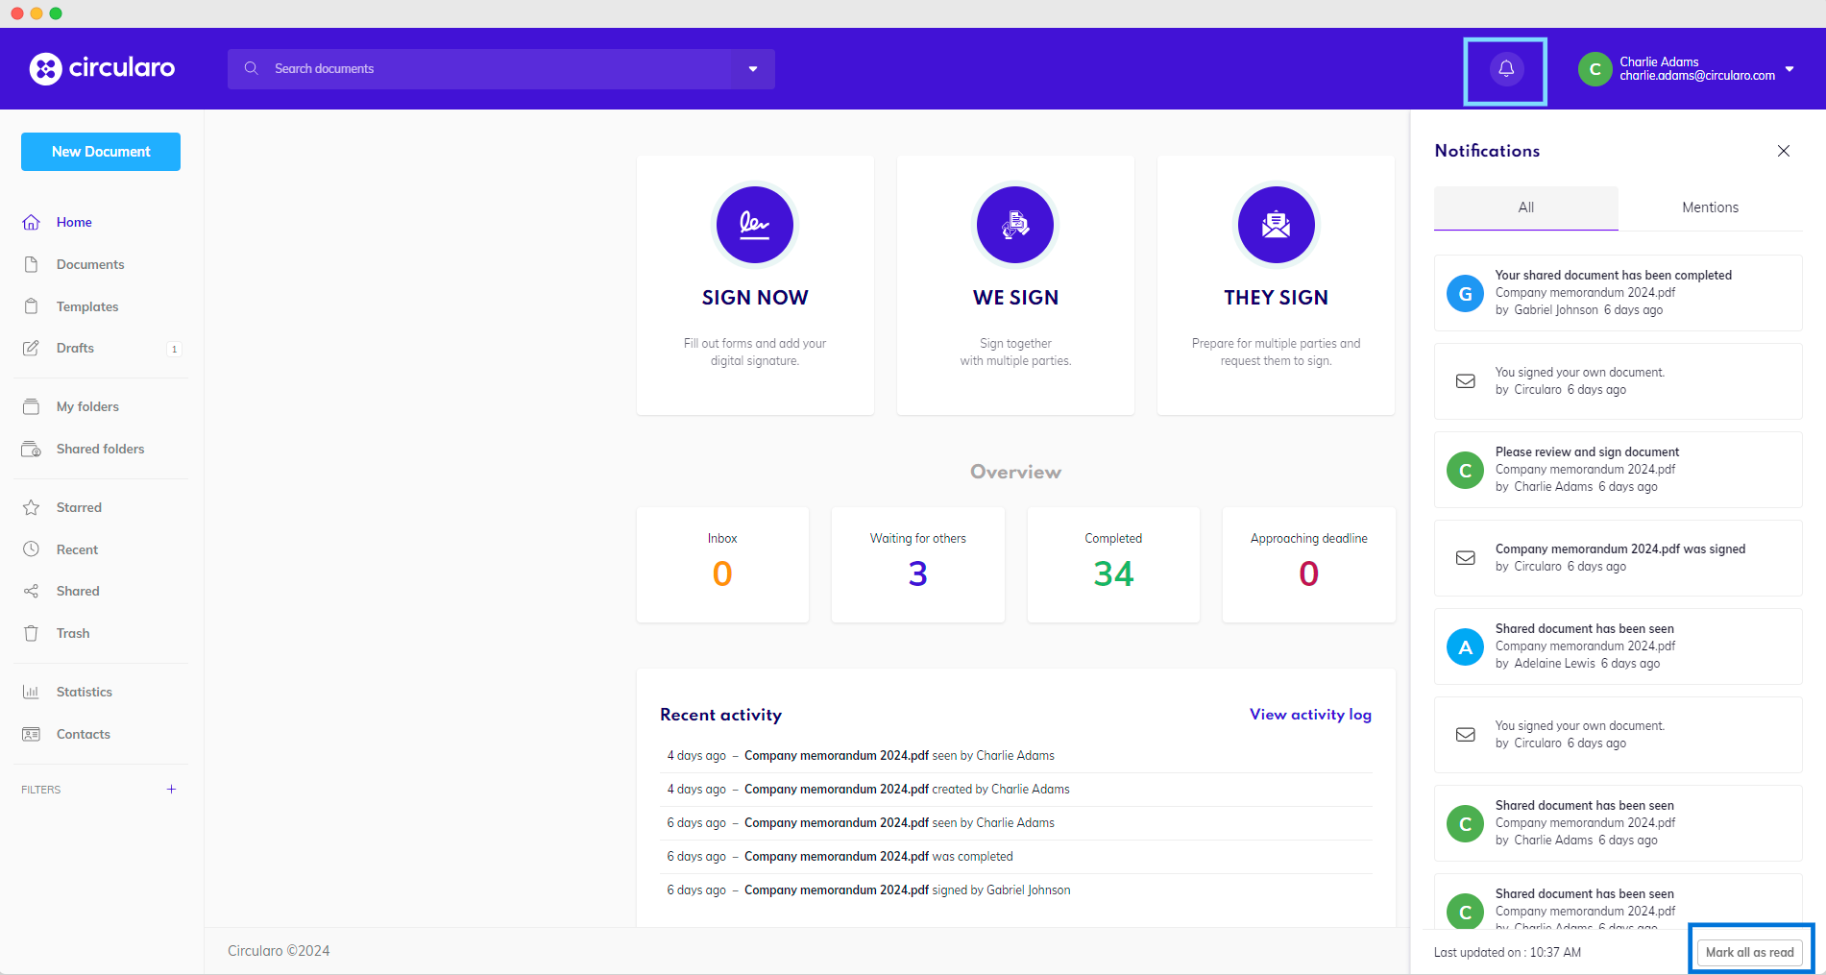Screen dimensions: 1826x975
Task: Click the They Sign envelope icon
Action: click(x=1276, y=225)
